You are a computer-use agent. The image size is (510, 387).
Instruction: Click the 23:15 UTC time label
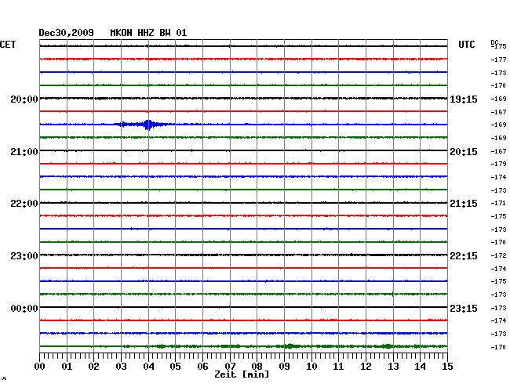coord(464,308)
